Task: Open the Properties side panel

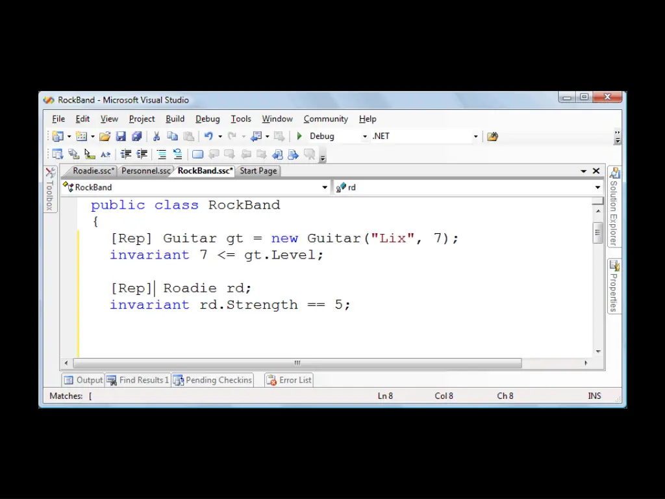Action: coord(614,287)
